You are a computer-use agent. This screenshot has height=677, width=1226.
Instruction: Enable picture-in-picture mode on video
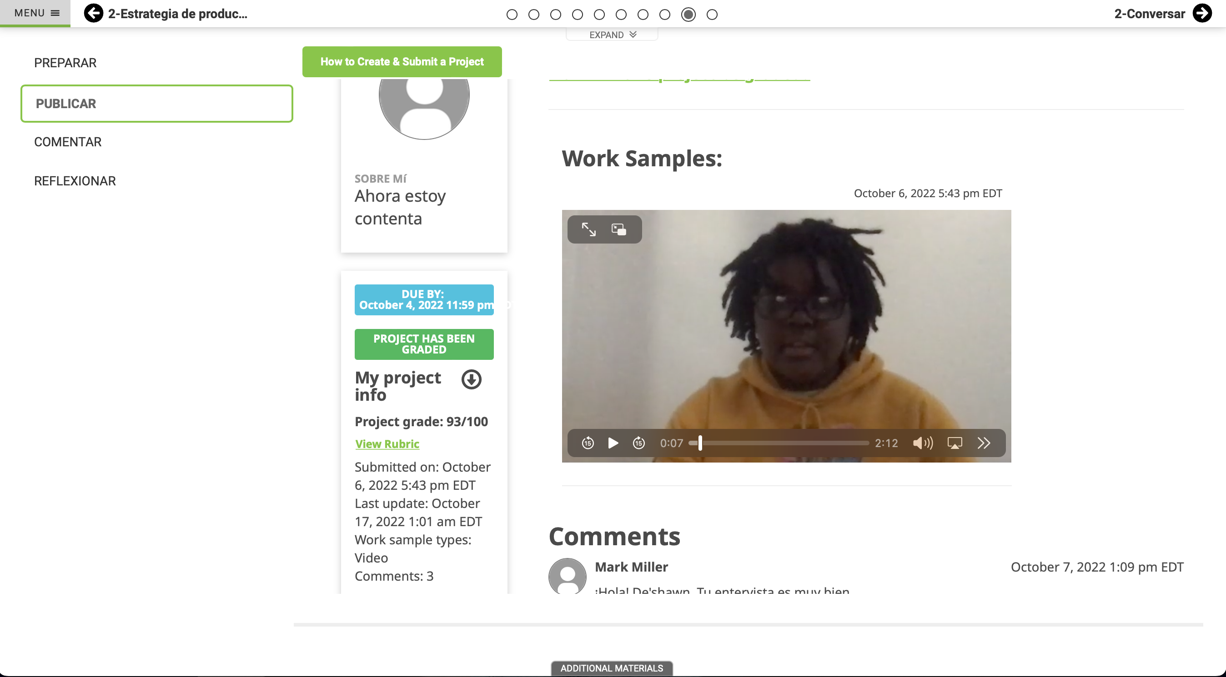point(619,229)
